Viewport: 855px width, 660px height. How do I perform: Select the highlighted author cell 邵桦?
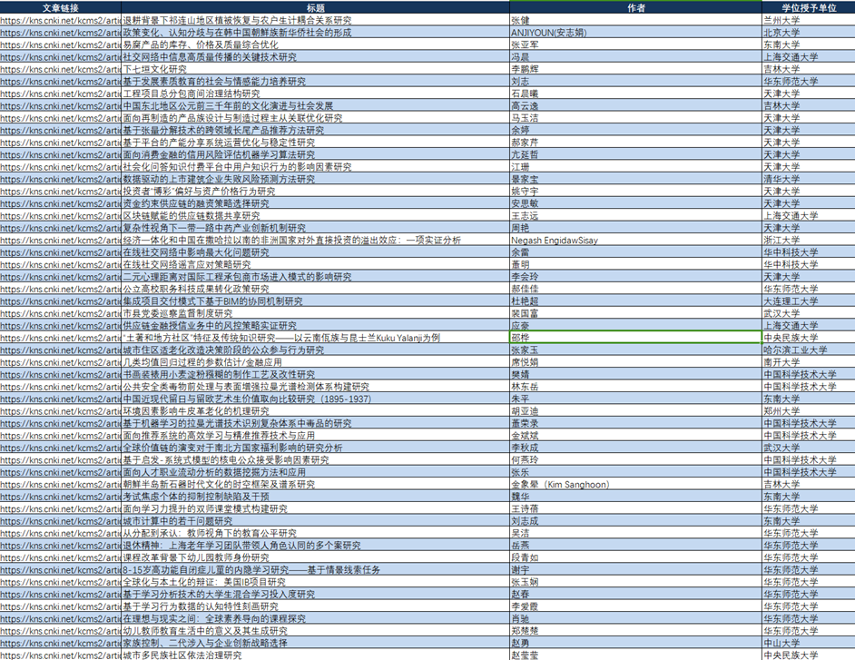635,338
